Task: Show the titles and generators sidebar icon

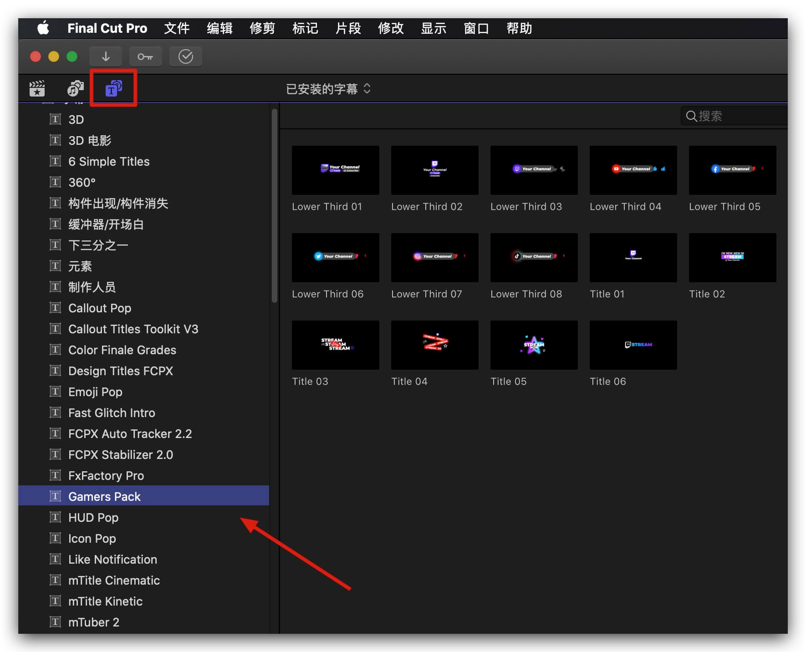Action: (x=114, y=88)
